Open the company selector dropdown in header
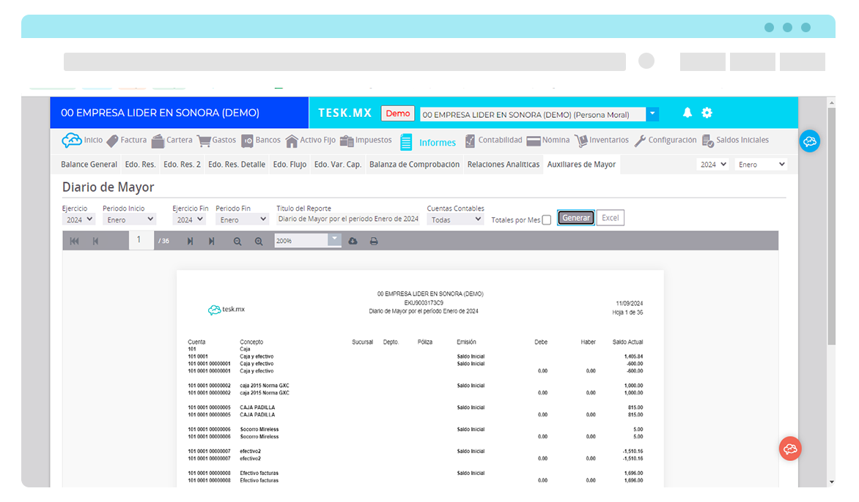The width and height of the screenshot is (859, 502). 652,114
